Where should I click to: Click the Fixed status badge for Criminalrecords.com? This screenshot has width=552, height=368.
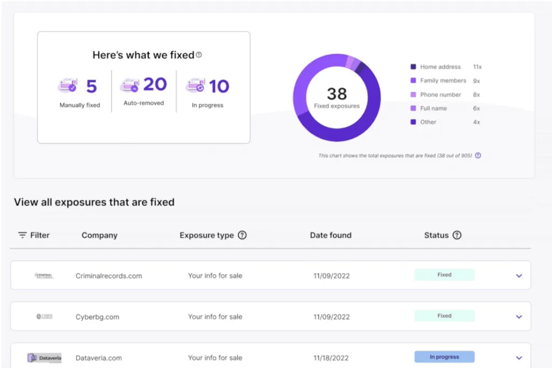point(444,275)
